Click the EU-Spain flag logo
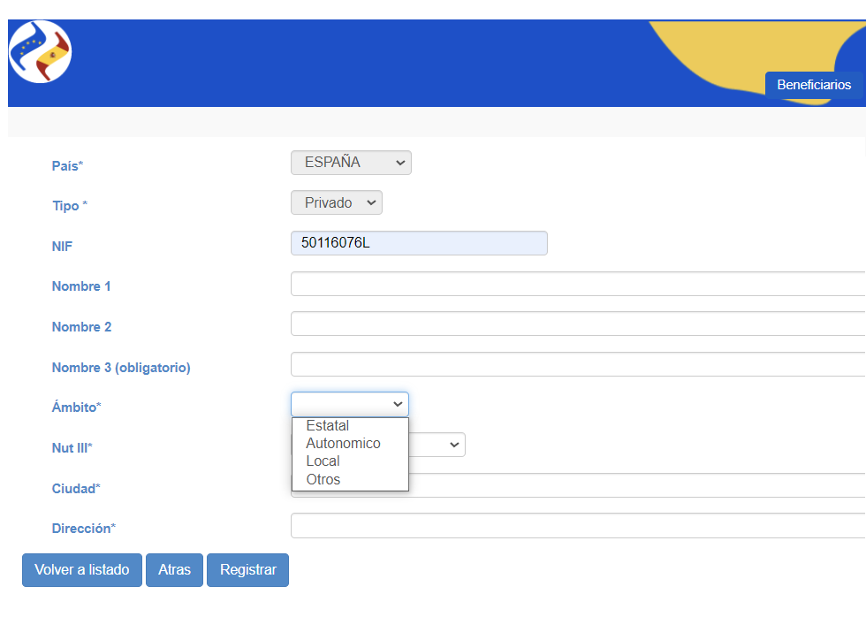The height and width of the screenshot is (617, 866). (41, 52)
